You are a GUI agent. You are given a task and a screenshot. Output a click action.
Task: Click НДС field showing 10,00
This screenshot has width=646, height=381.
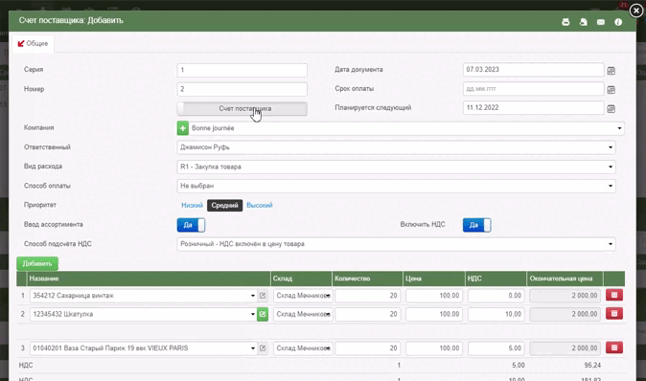coord(496,314)
